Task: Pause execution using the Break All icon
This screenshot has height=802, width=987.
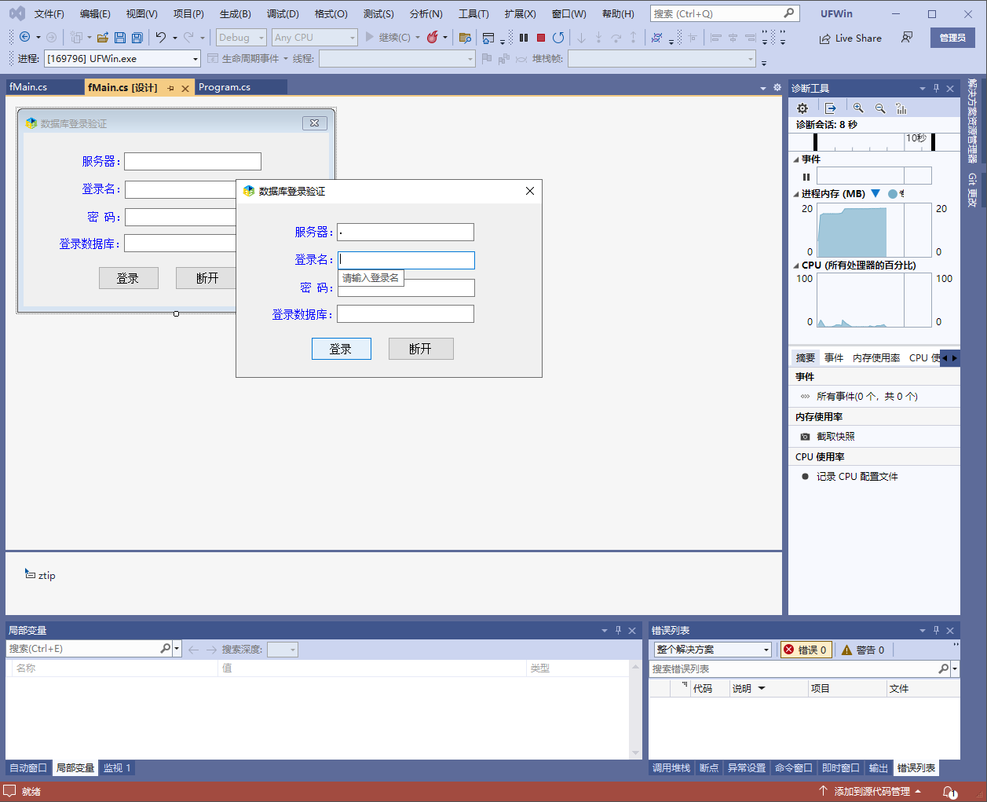Action: point(524,38)
